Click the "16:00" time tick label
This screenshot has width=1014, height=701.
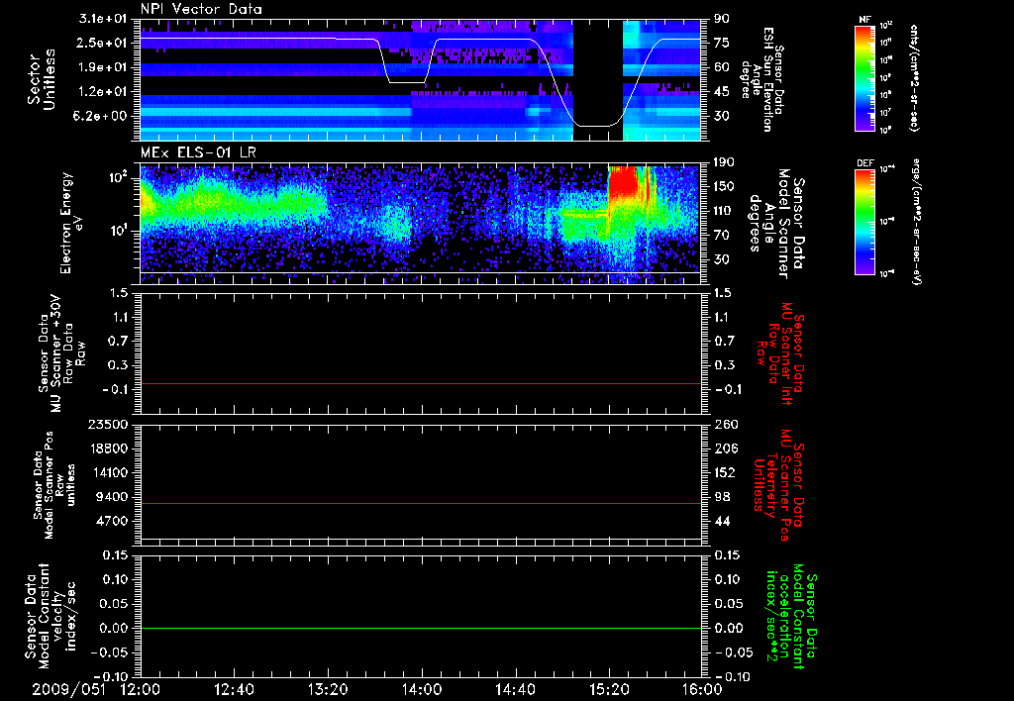click(x=702, y=690)
